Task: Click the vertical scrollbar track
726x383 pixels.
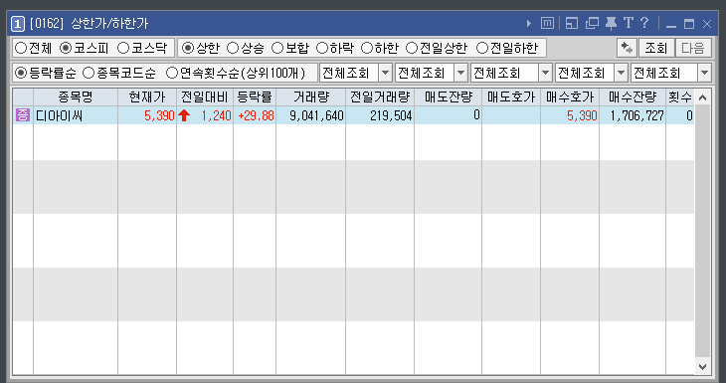Action: (x=702, y=232)
